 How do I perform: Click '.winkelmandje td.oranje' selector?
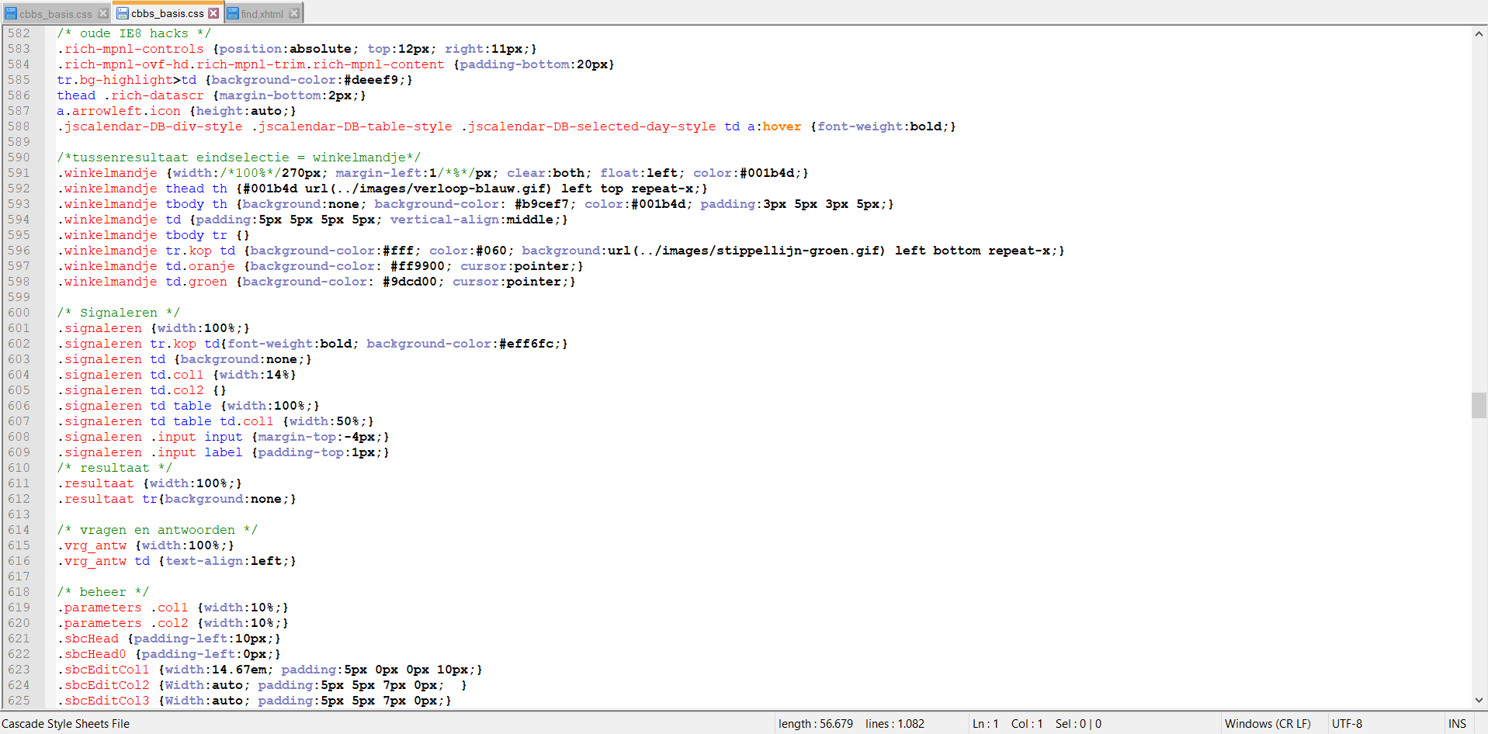click(145, 266)
